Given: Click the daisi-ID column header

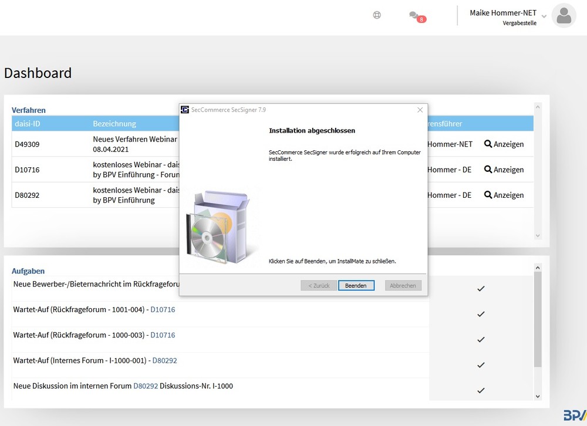Looking at the screenshot, I should 28,124.
